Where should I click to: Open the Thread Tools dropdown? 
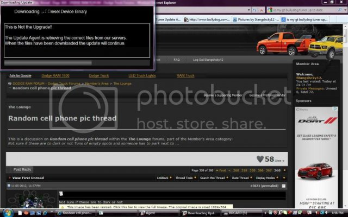point(185,178)
